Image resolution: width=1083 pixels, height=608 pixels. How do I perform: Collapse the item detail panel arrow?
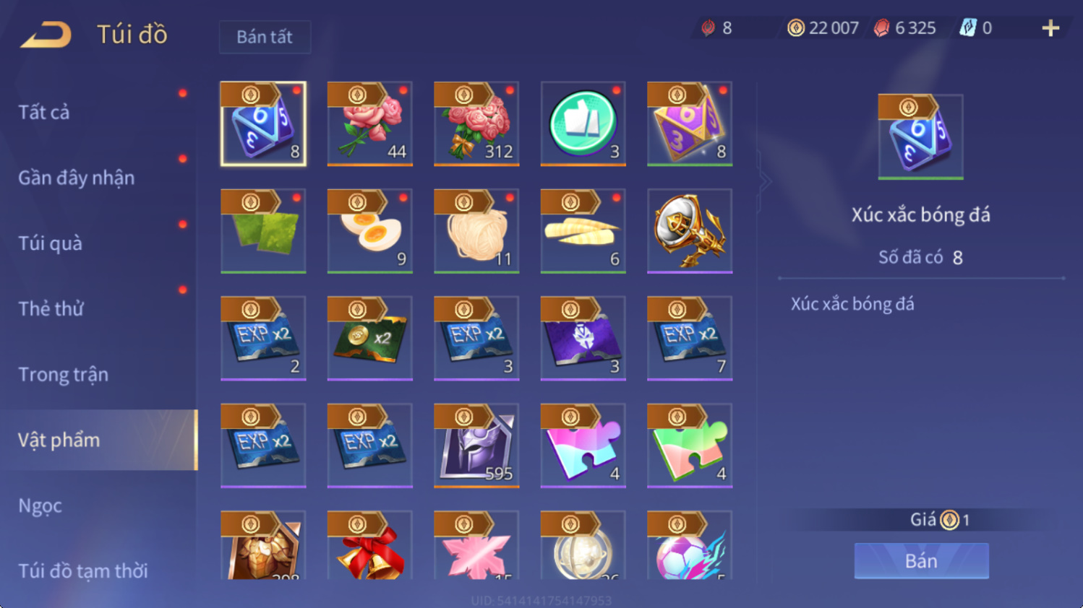point(765,181)
